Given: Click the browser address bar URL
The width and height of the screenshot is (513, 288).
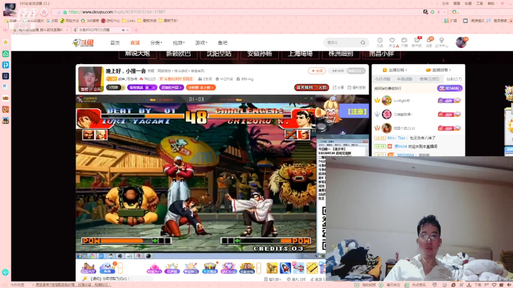Looking at the screenshot, I should pos(117,12).
